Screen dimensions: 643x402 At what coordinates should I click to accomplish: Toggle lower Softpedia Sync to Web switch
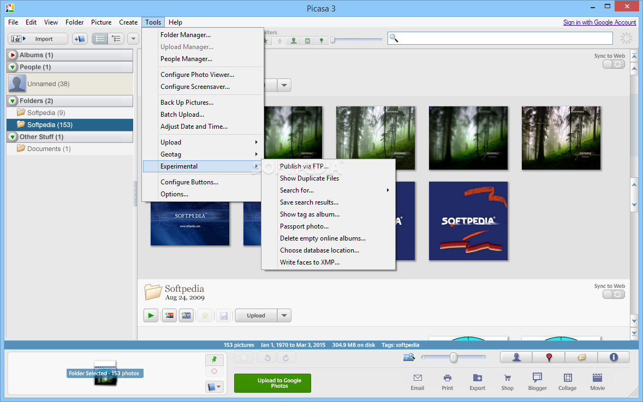click(614, 294)
